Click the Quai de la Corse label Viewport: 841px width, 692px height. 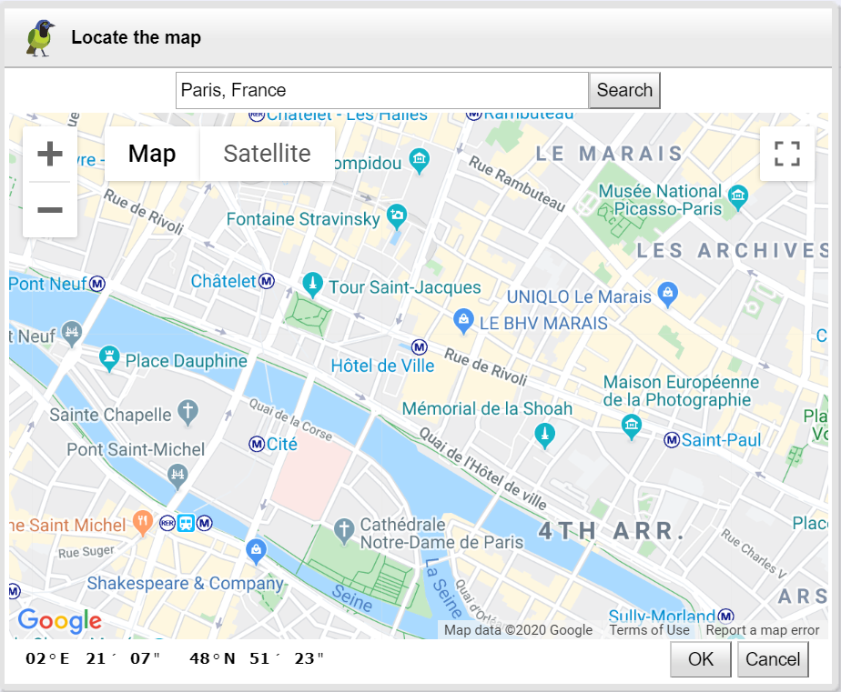pos(290,420)
